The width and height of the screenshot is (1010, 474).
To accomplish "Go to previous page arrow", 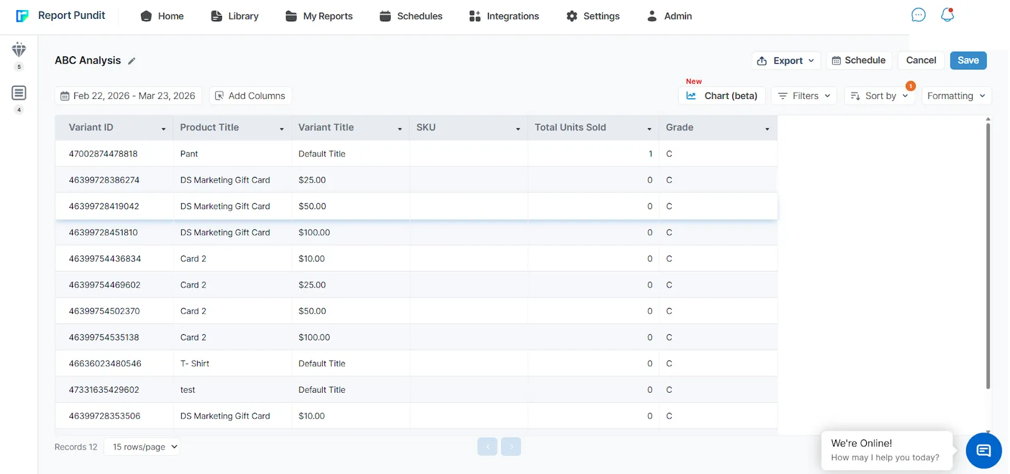I will [487, 446].
